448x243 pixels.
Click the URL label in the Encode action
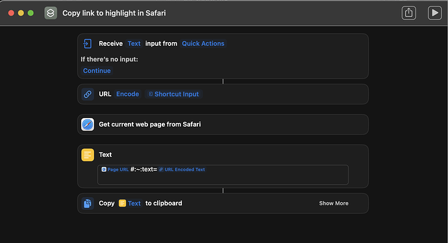105,94
